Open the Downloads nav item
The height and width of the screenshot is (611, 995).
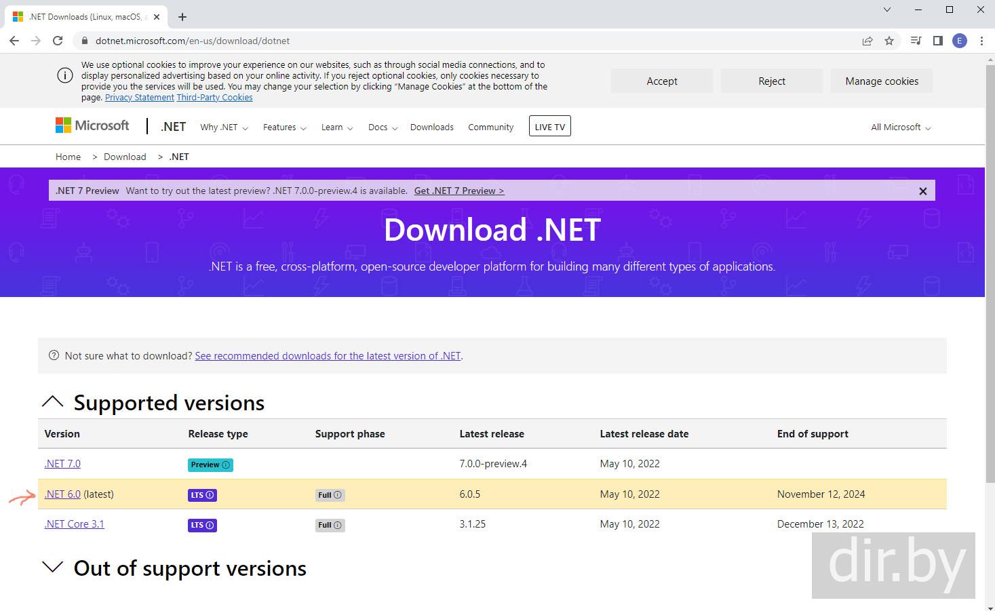click(431, 127)
